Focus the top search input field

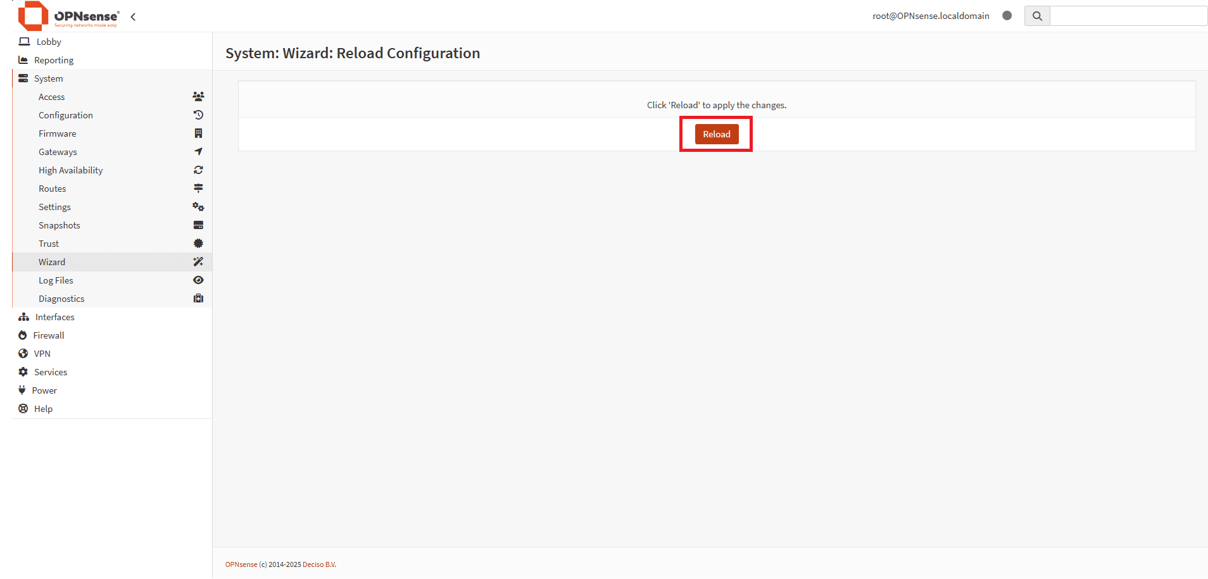1128,16
